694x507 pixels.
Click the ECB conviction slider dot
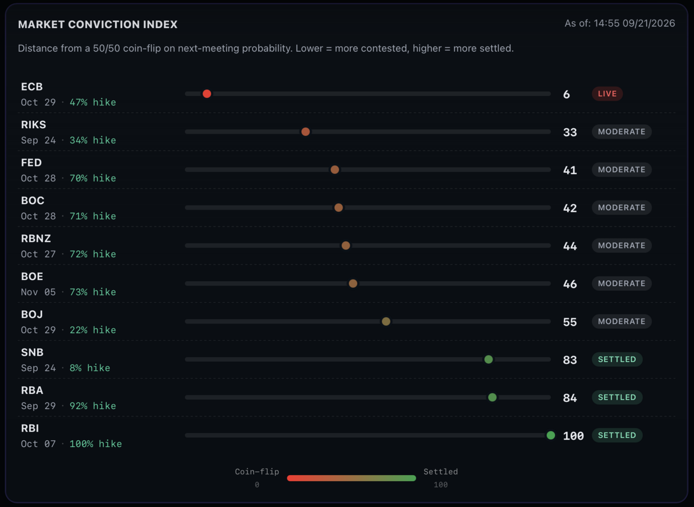(x=207, y=94)
